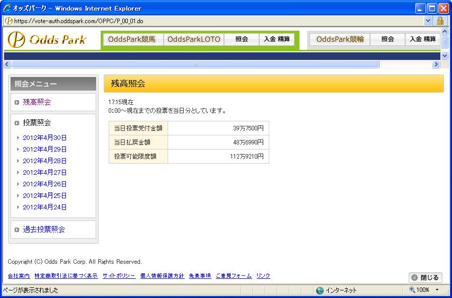This screenshot has width=452, height=298.
Task: Click the 当日払戻金額 label cell
Action: pyautogui.click(x=138, y=142)
